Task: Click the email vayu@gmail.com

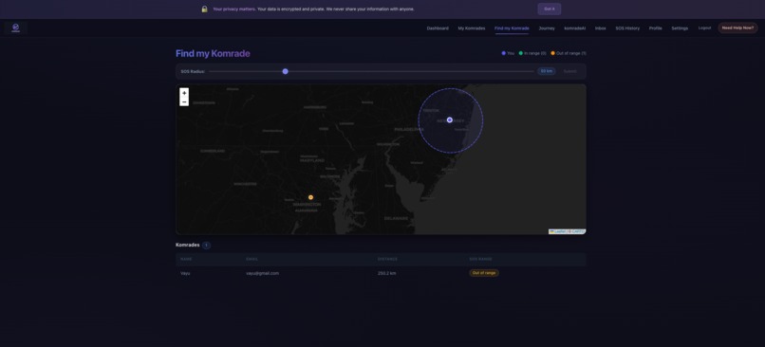Action: pos(263,273)
